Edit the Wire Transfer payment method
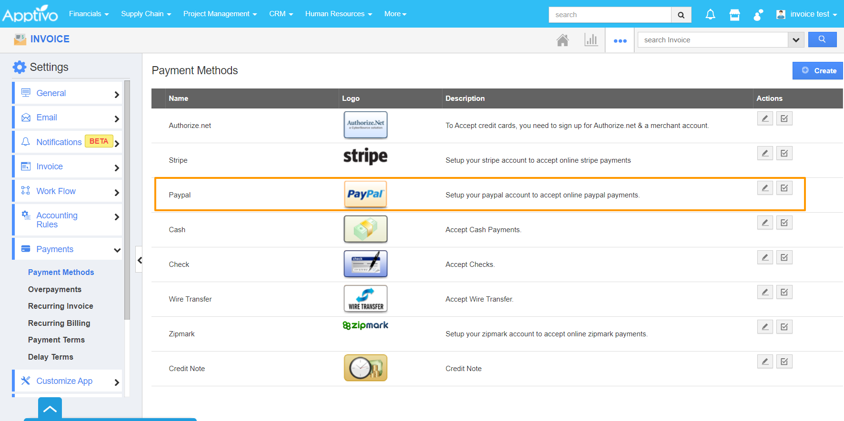The image size is (844, 421). pyautogui.click(x=765, y=292)
